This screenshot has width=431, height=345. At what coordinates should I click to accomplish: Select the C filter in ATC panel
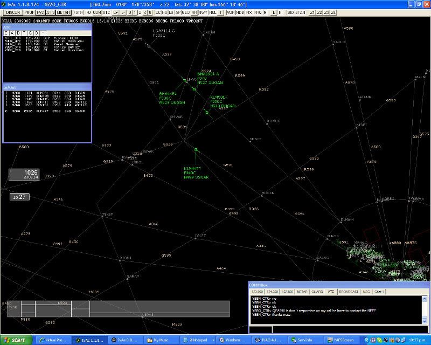point(6,33)
